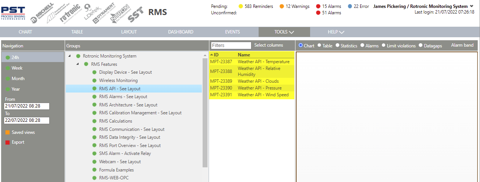Click the SST logo
Screen dimensions: 480x182
[x=135, y=15]
